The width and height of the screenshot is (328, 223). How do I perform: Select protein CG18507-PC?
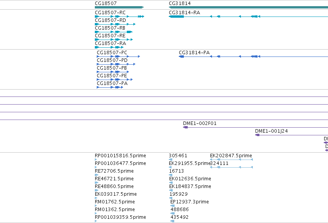112,53
